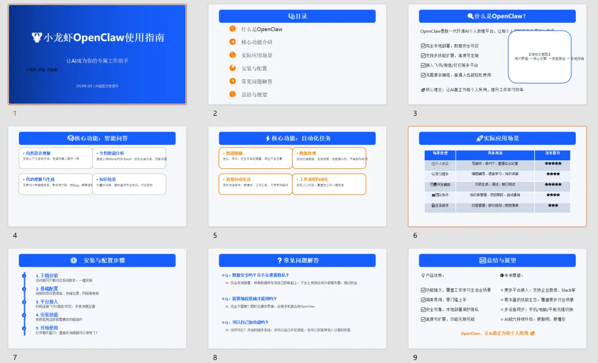Click the timeline dot beside 1. 下载安装

pos(24,276)
